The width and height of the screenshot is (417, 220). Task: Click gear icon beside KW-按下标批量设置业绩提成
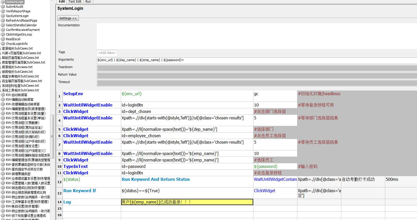click(x=3, y=216)
